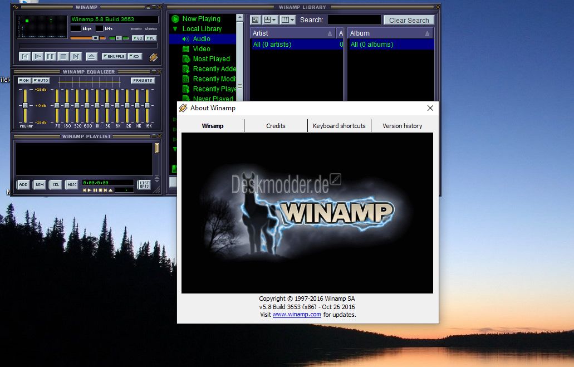Select Now Playing in the library tree
The width and height of the screenshot is (574, 367).
point(202,19)
